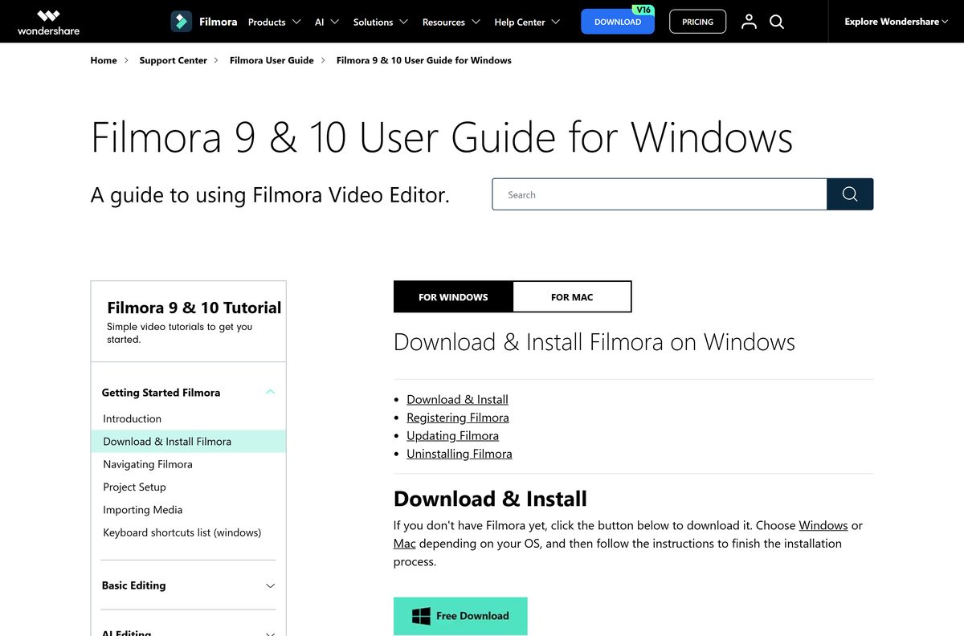Click the Windows link in paragraph

click(x=823, y=525)
